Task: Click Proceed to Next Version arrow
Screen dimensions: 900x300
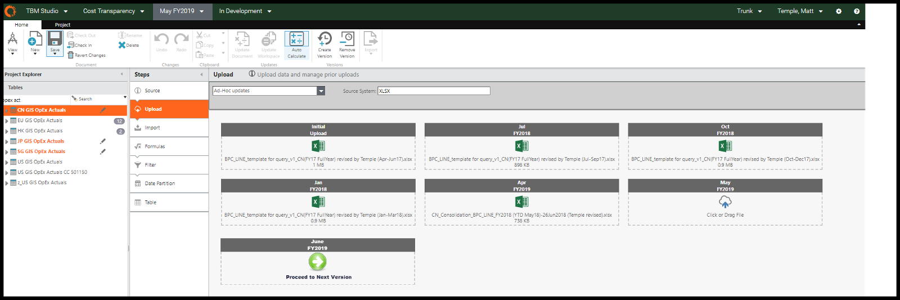Action: click(x=318, y=262)
